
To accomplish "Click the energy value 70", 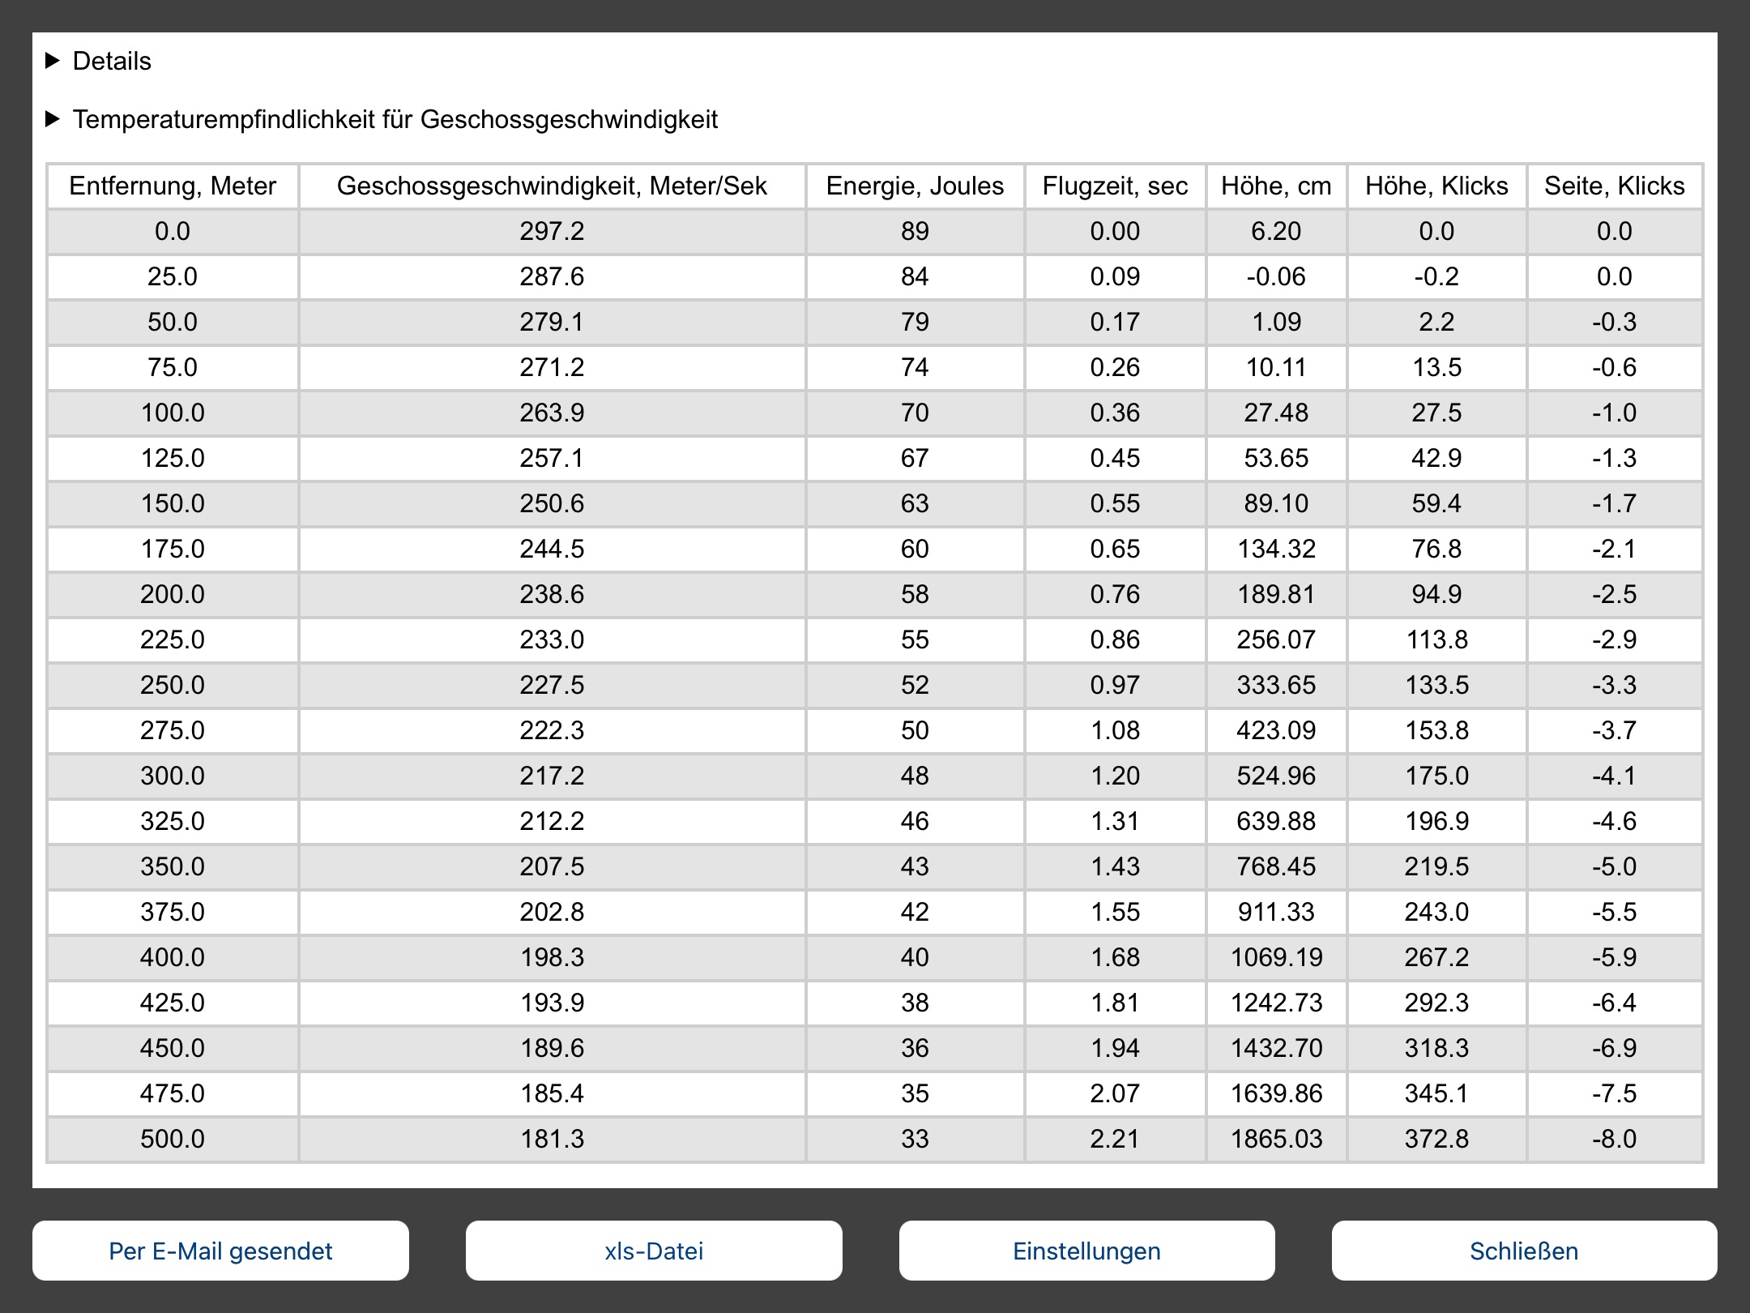I will pos(915,413).
